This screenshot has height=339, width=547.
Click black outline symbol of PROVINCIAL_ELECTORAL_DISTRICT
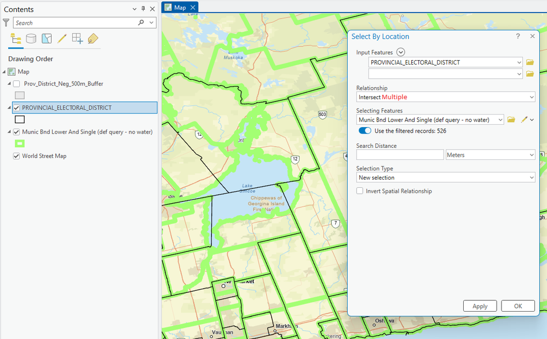pyautogui.click(x=20, y=119)
